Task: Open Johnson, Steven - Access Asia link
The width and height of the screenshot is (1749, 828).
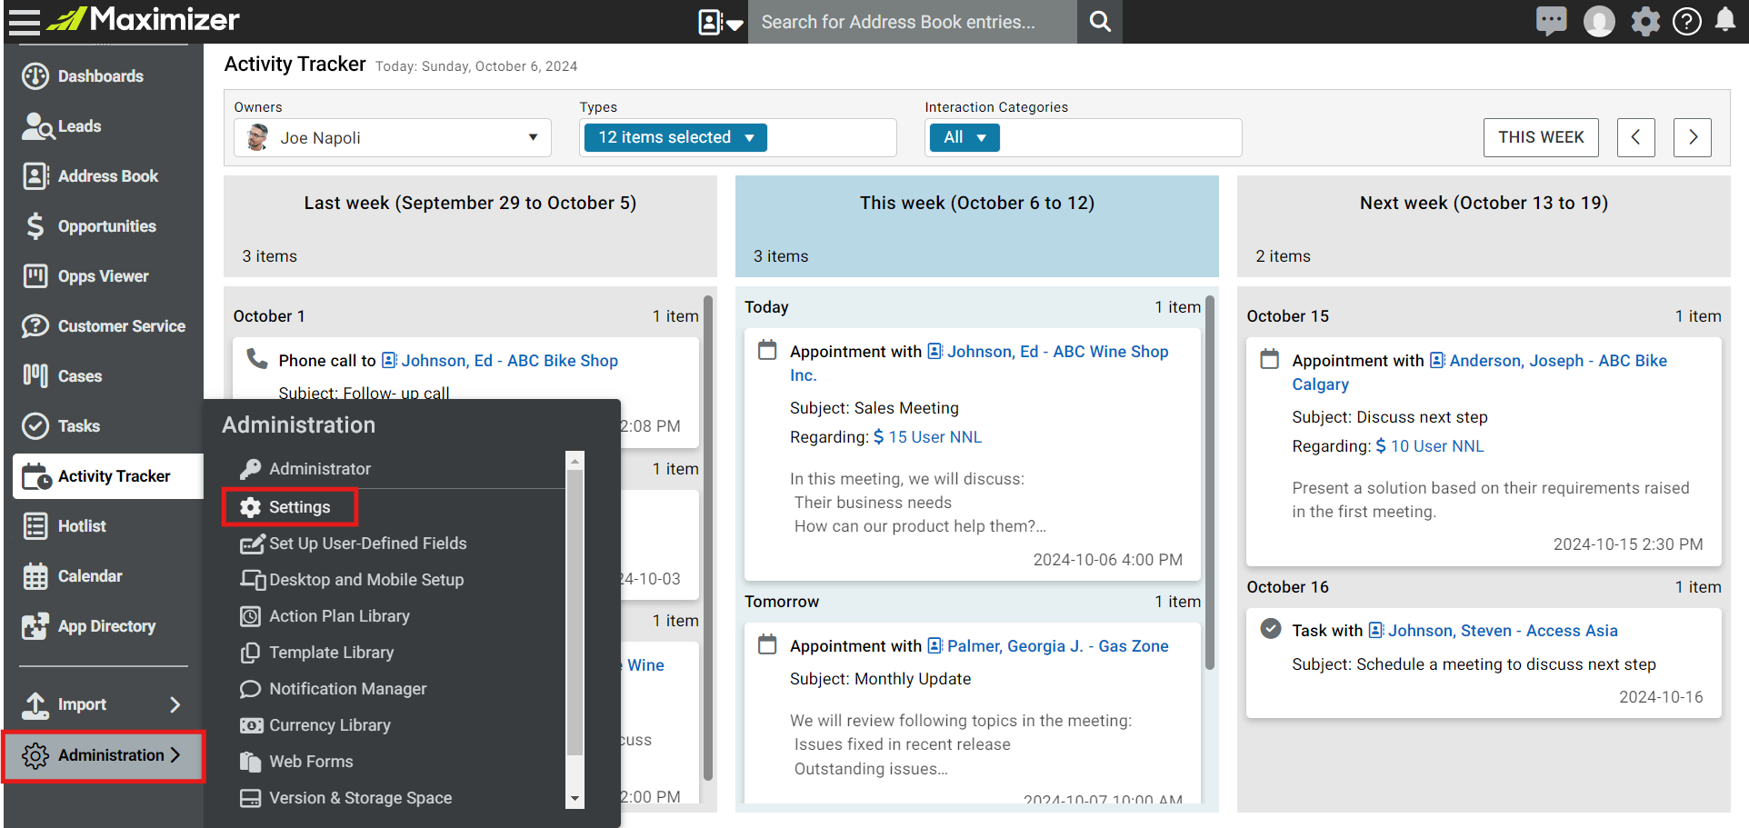Action: click(1503, 631)
